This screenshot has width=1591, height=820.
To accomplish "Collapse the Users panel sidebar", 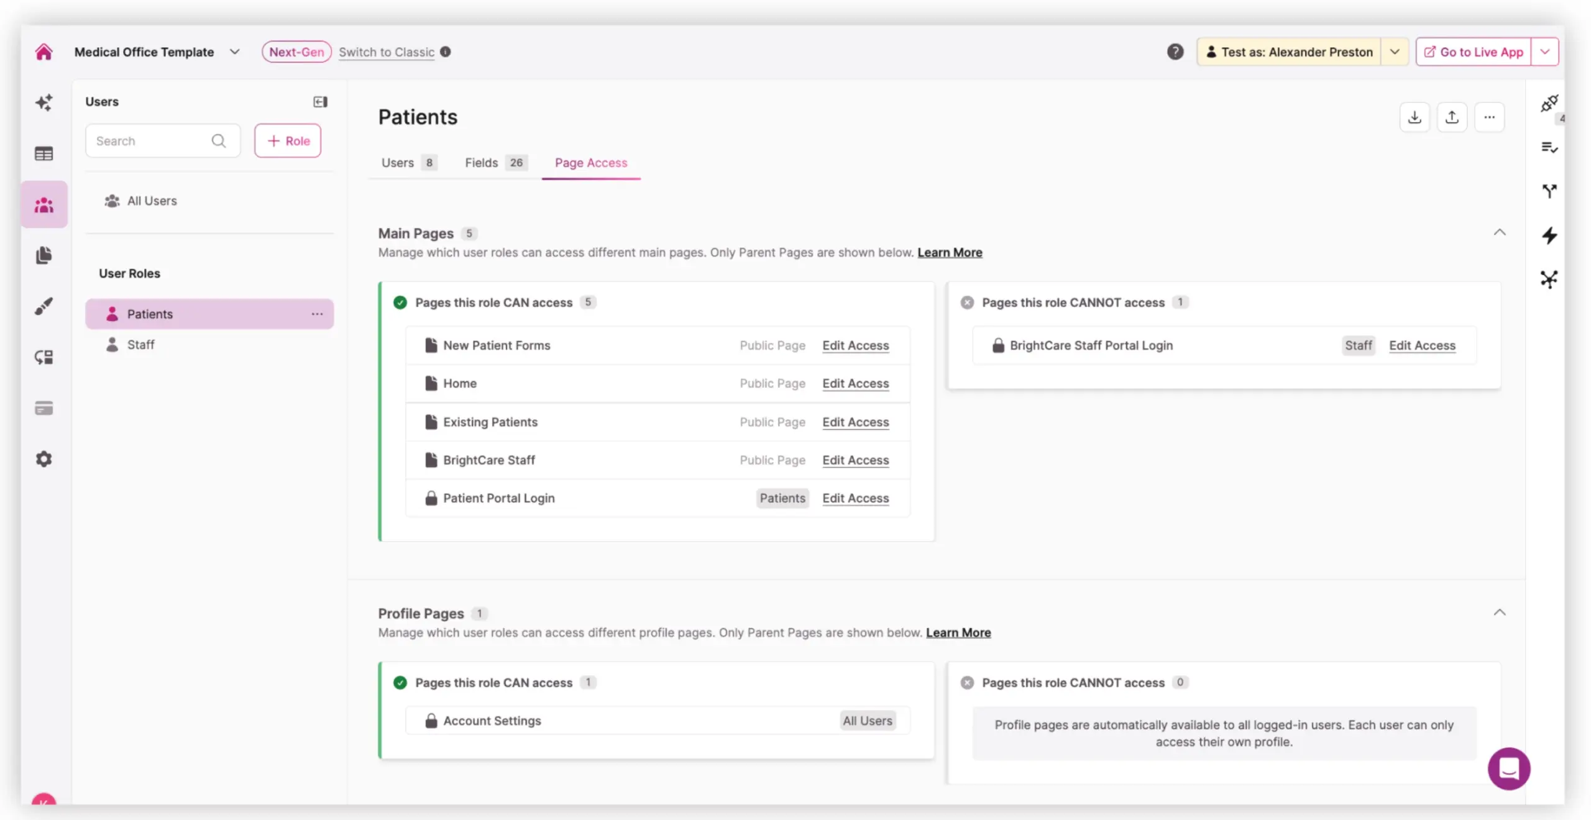I will click(320, 102).
